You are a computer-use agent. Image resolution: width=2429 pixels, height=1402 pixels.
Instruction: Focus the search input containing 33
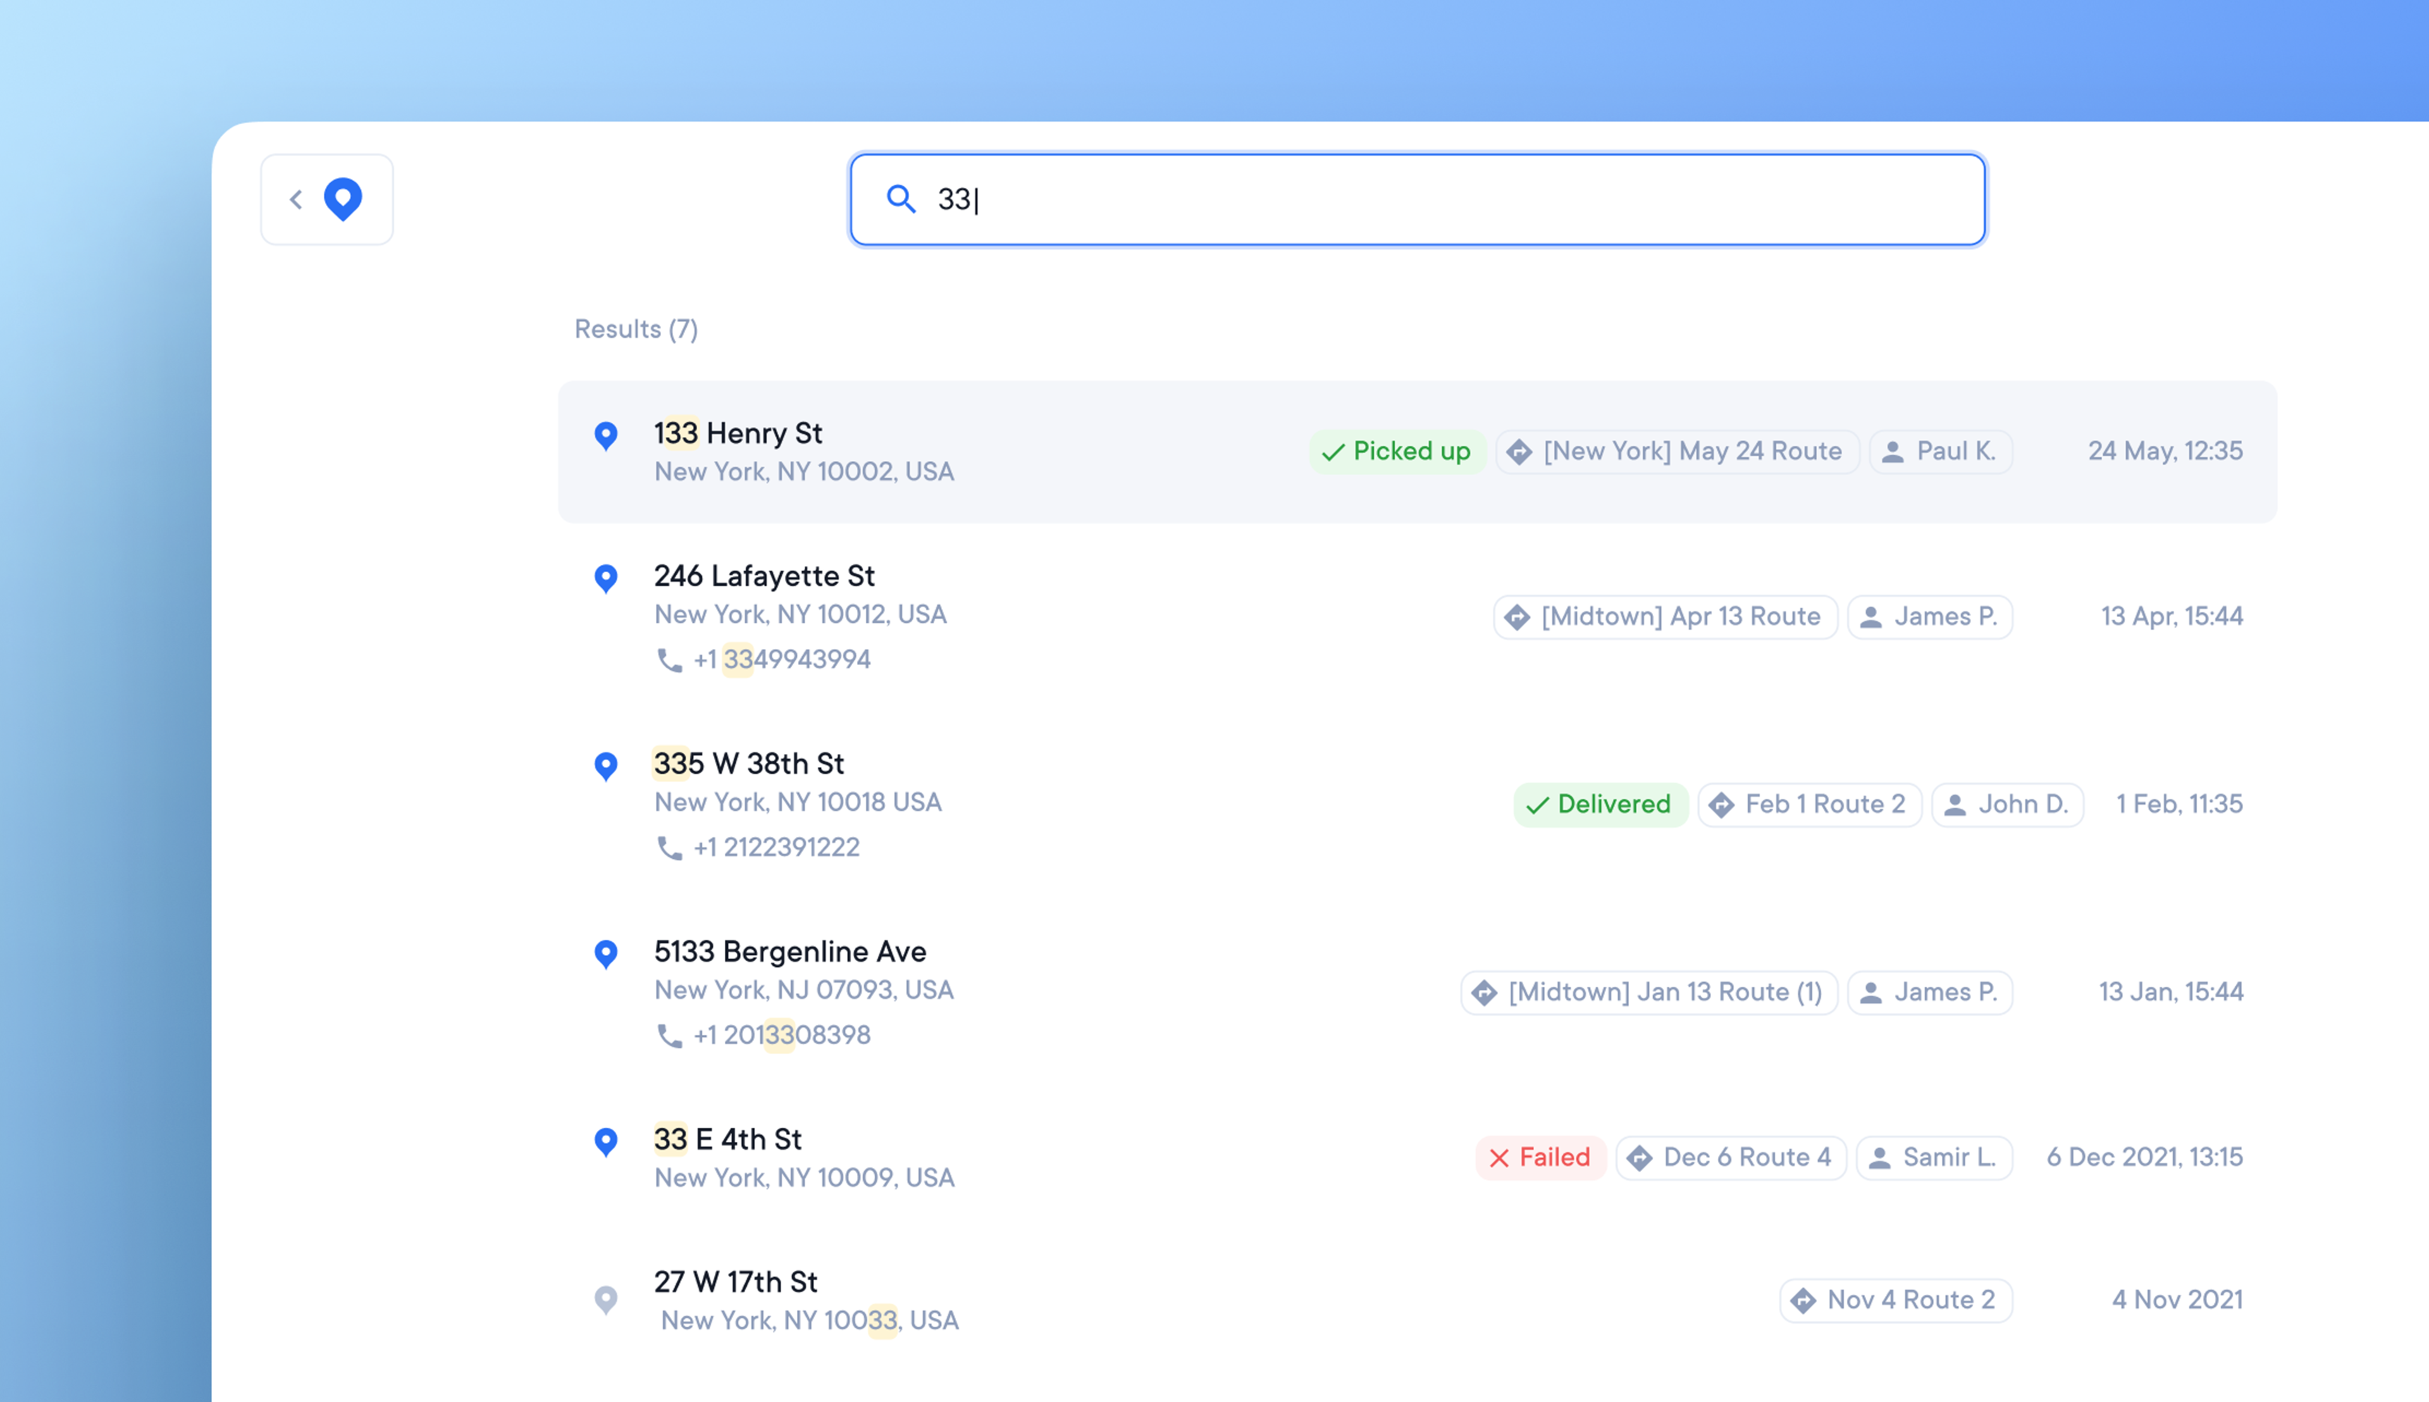coord(1417,199)
